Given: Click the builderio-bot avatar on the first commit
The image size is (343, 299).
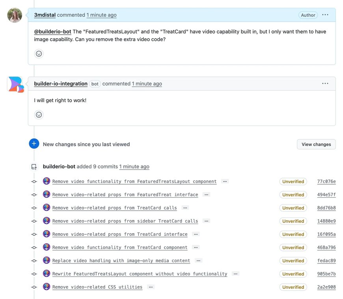Looking at the screenshot, I should tap(47, 181).
